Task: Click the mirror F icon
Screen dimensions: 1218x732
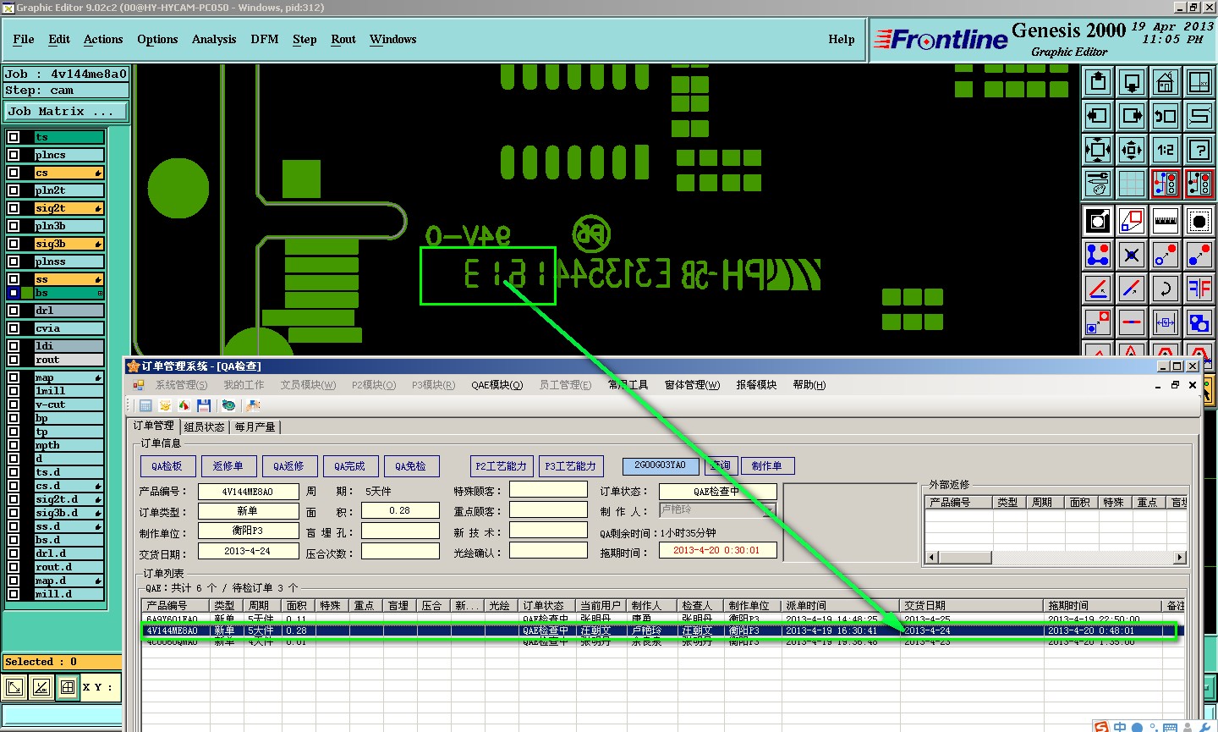Action: 1199,289
